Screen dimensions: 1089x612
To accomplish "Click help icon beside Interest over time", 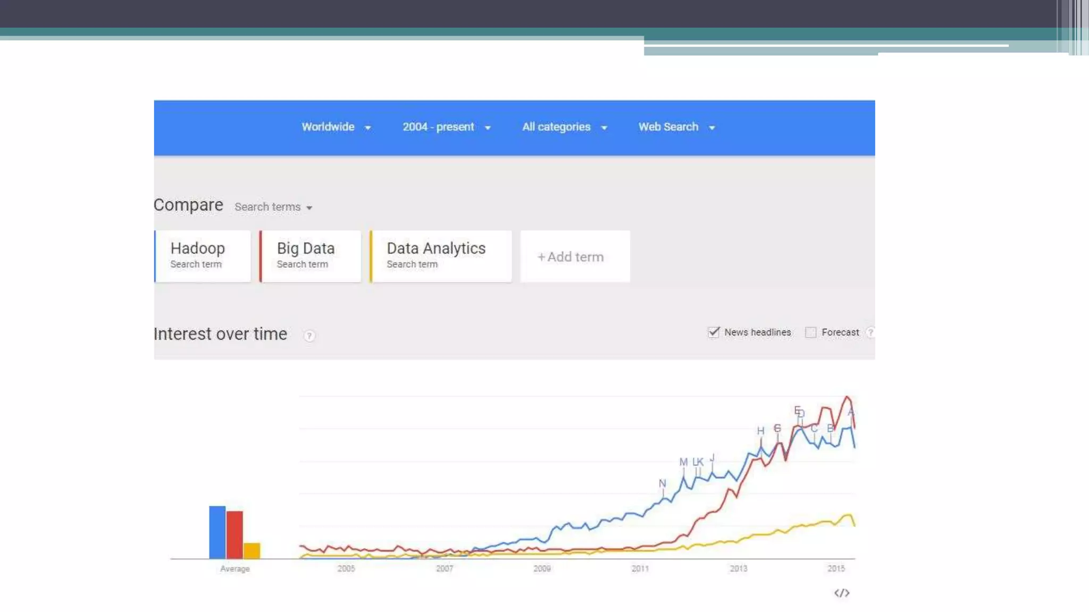I will (x=309, y=336).
